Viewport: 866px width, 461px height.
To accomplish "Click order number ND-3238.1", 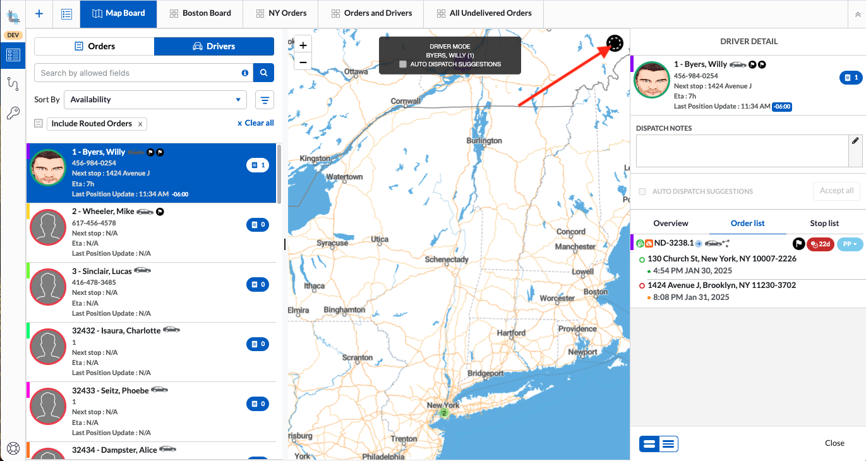I will coord(674,243).
